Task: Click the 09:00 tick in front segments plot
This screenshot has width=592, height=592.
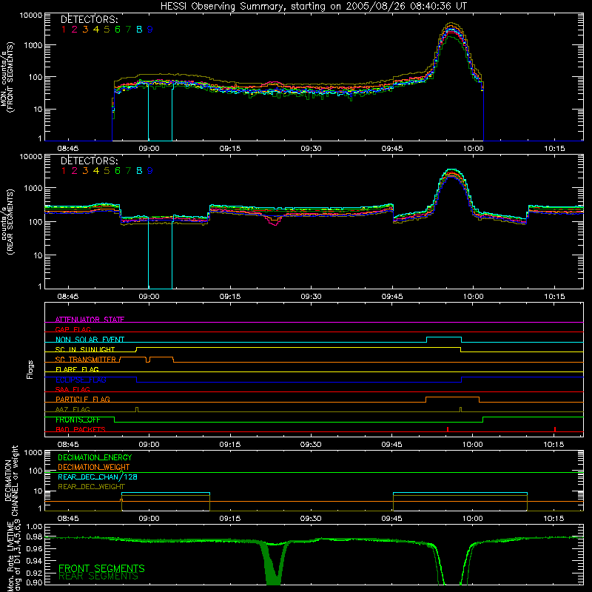Action: point(149,149)
